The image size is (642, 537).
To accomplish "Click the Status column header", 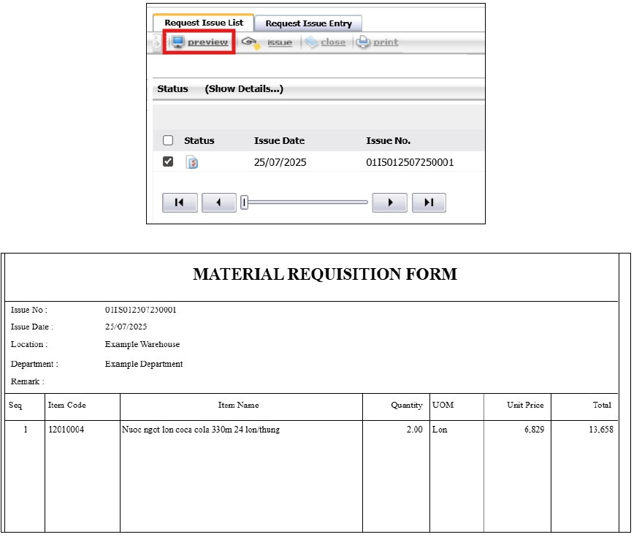I will click(199, 140).
